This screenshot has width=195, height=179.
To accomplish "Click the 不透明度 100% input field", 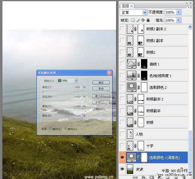I will coord(170,12).
